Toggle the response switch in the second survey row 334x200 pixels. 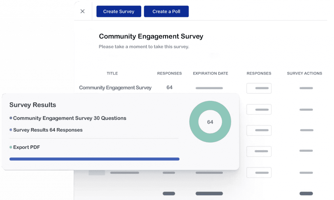tap(259, 109)
